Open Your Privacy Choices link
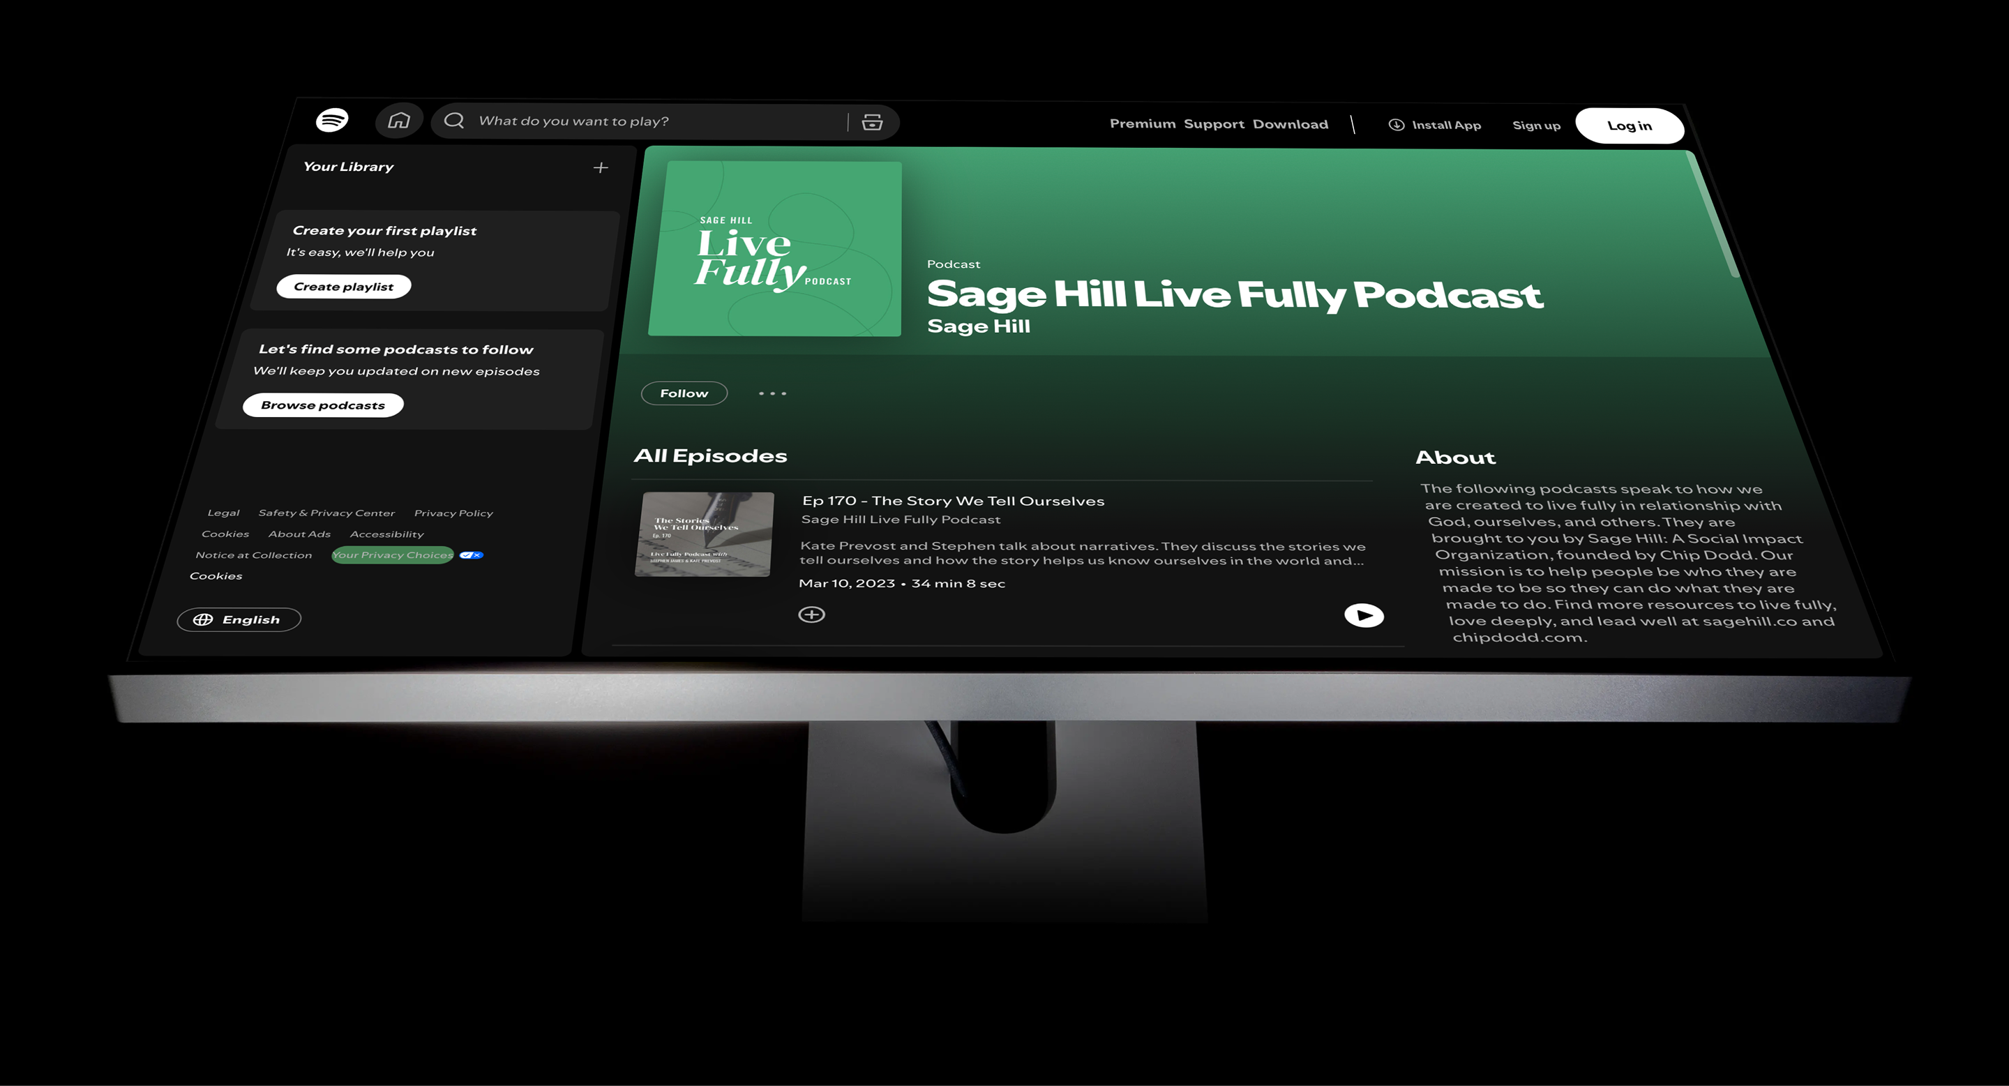 (392, 555)
